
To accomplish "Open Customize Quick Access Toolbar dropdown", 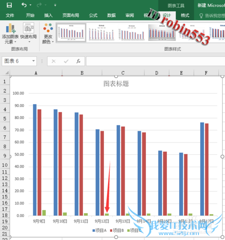I will 55,5.
